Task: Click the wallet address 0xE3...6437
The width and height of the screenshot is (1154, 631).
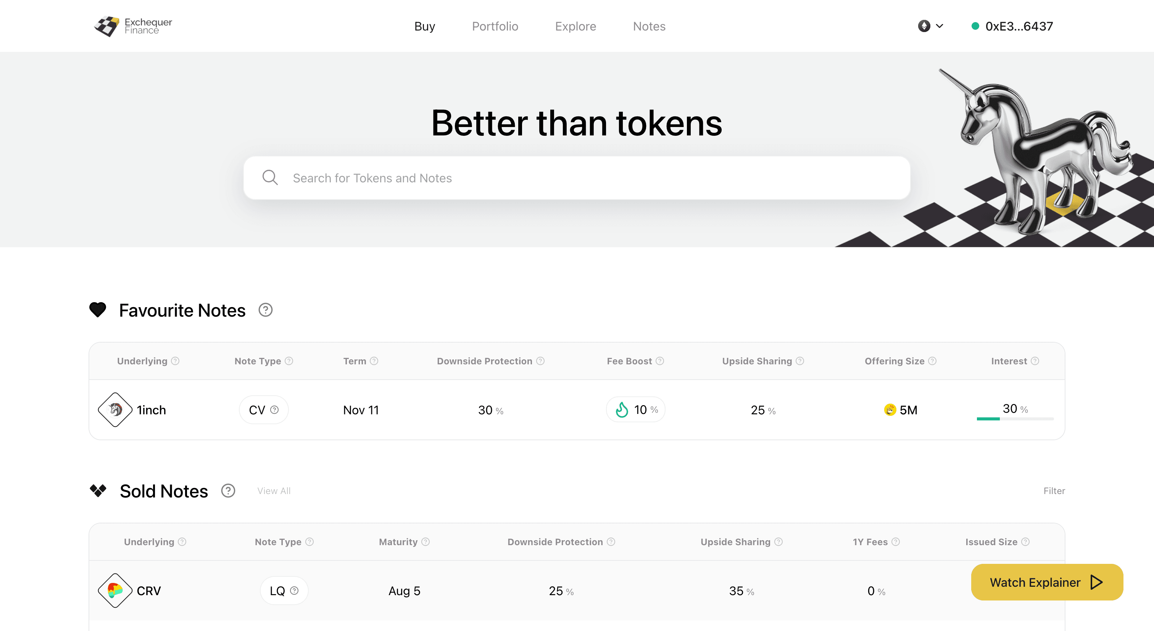Action: pos(1018,26)
